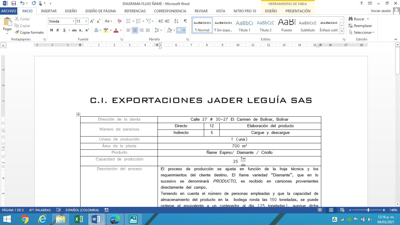The height and width of the screenshot is (225, 400).
Task: Apply the Normal style
Action: [x=202, y=25]
